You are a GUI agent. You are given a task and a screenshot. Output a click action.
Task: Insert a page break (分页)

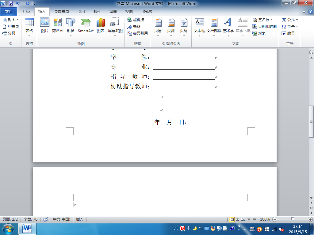tap(9, 33)
